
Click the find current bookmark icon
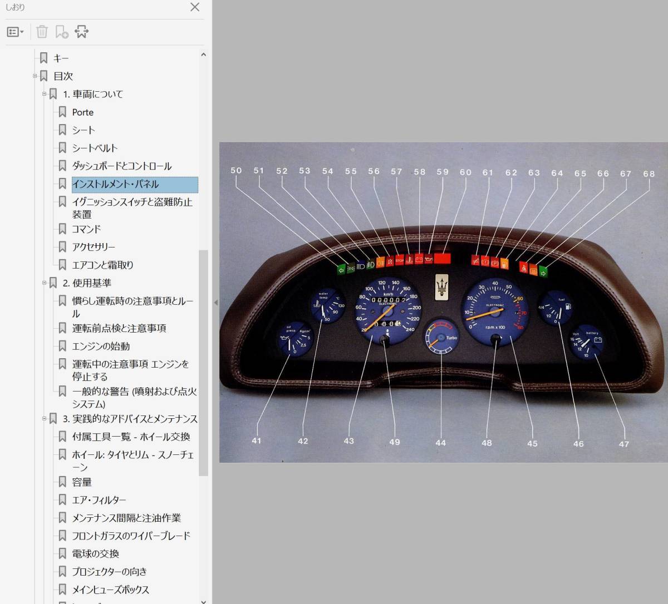coord(82,32)
